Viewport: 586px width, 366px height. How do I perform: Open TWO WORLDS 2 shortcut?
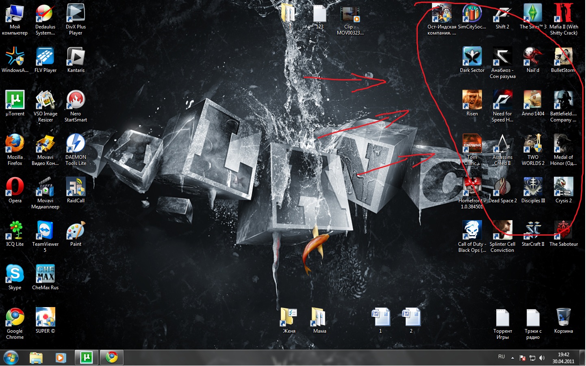pos(533,150)
